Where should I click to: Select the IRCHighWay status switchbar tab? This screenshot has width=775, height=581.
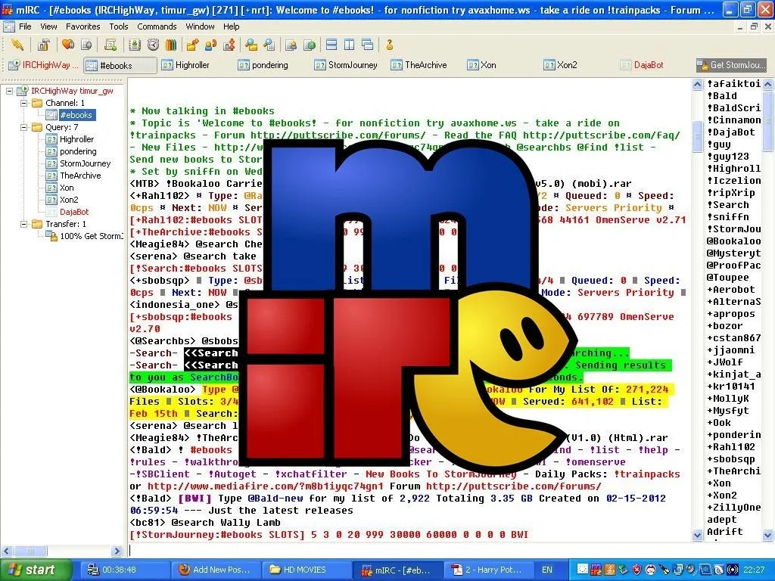tap(43, 65)
